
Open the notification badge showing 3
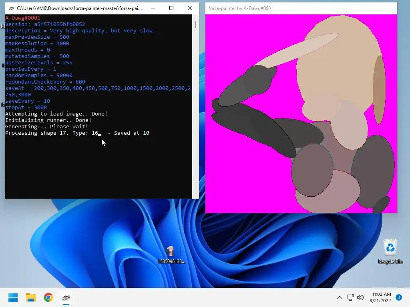coord(399,297)
